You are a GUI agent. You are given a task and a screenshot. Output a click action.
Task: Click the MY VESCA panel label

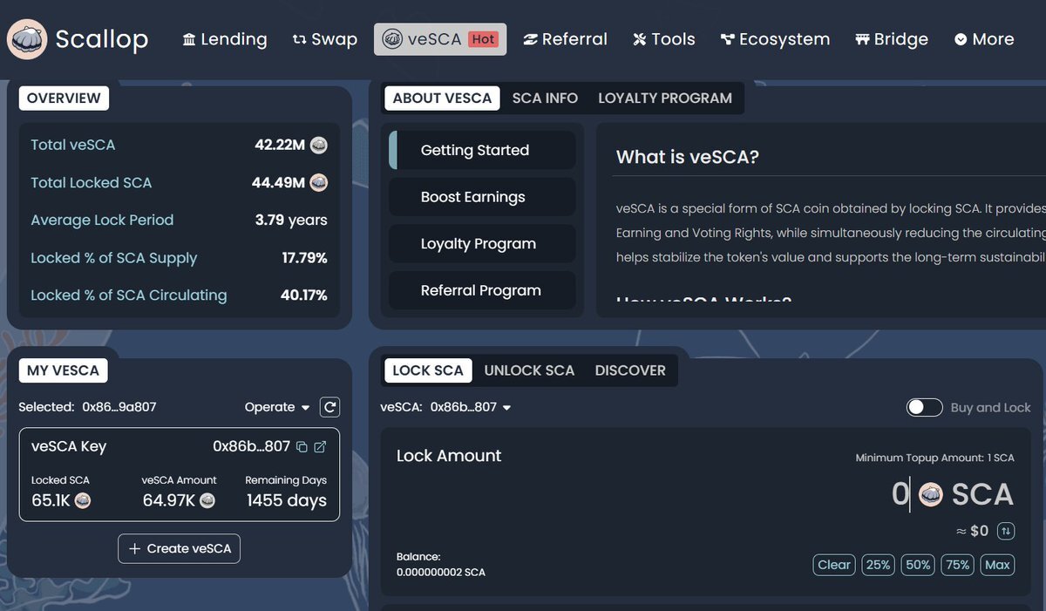[x=64, y=370]
